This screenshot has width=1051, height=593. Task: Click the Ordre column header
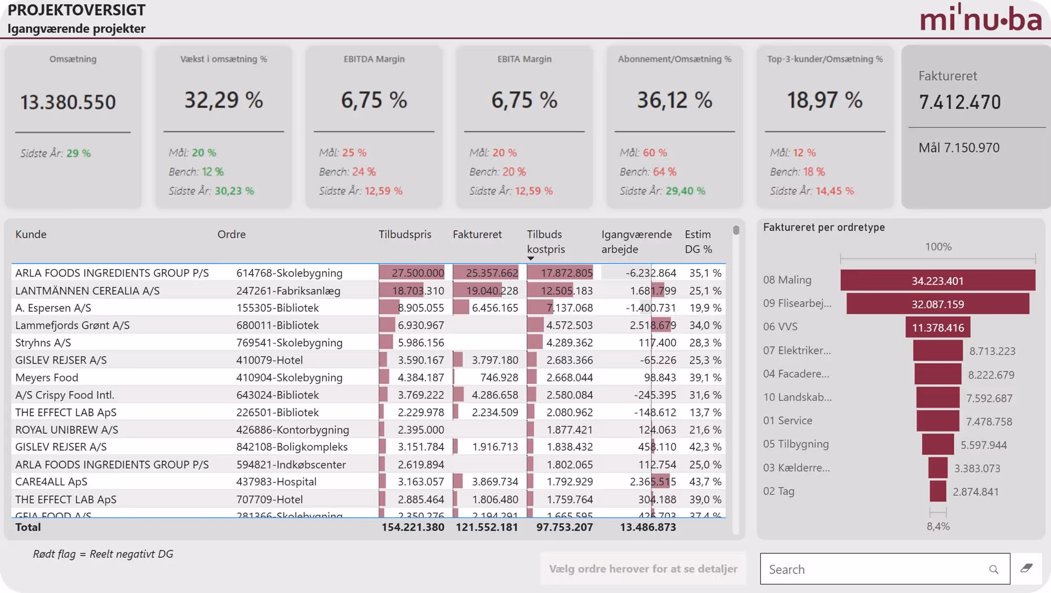point(231,234)
